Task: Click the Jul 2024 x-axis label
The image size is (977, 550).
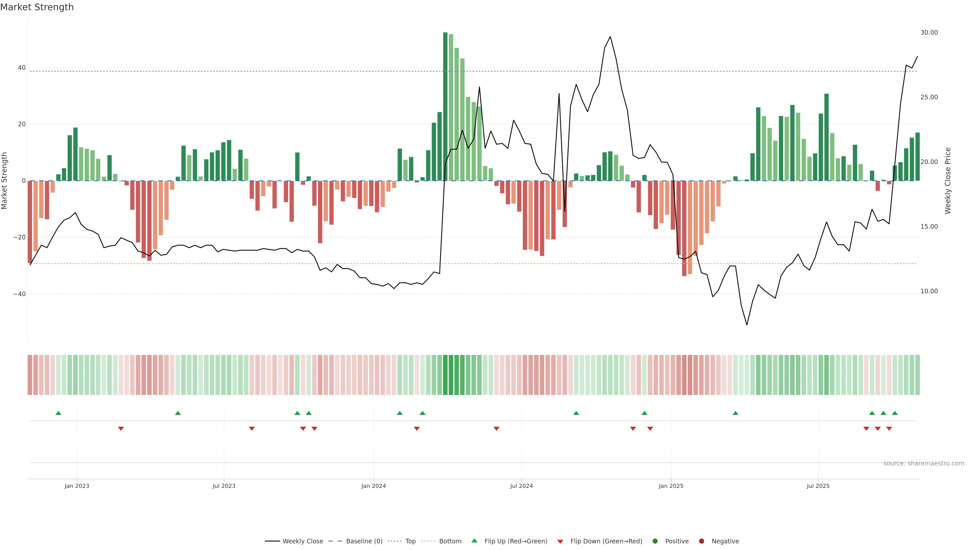Action: point(522,486)
